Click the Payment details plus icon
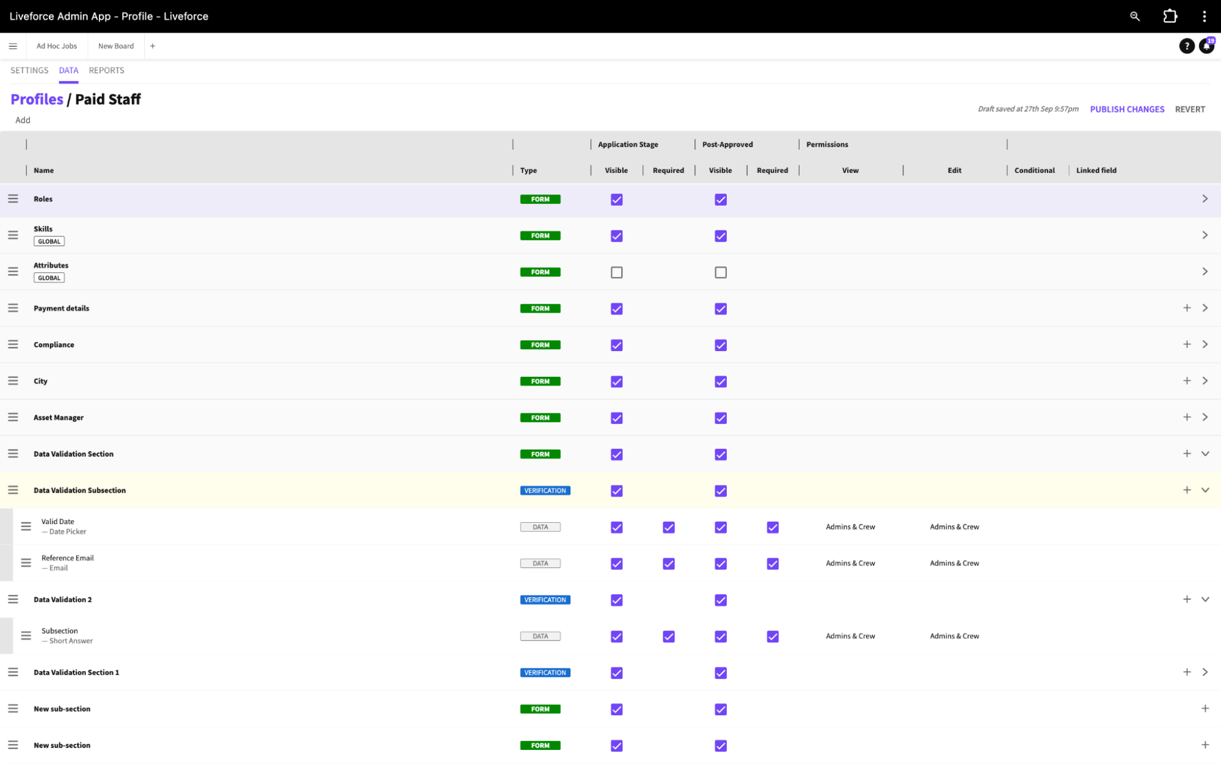The image size is (1221, 764). (x=1187, y=308)
